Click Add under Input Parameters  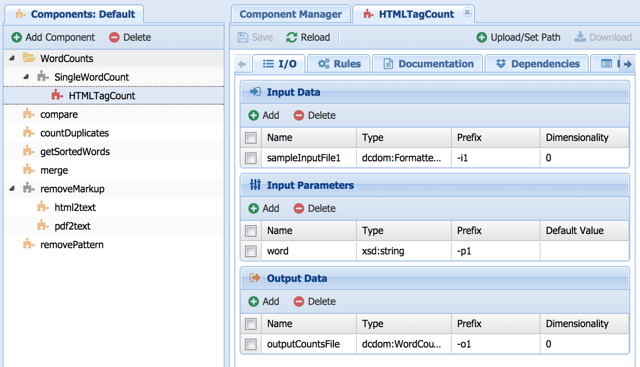click(264, 209)
